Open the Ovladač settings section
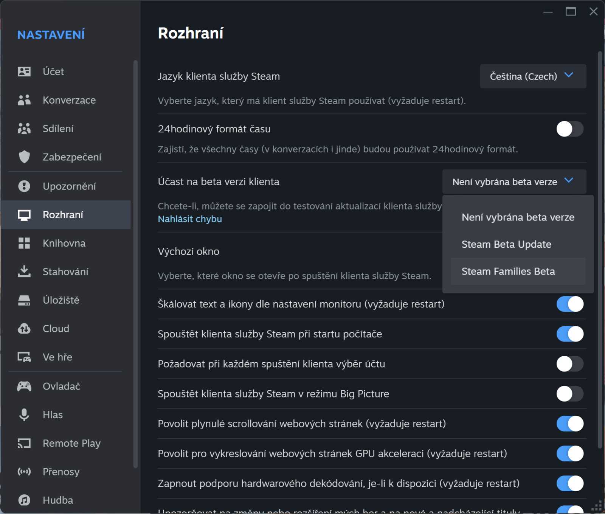 click(x=66, y=386)
